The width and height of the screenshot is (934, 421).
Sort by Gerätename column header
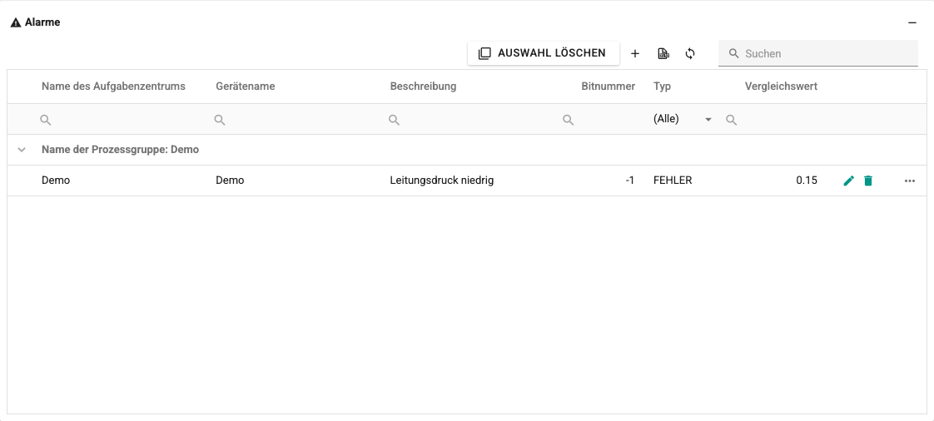(246, 87)
